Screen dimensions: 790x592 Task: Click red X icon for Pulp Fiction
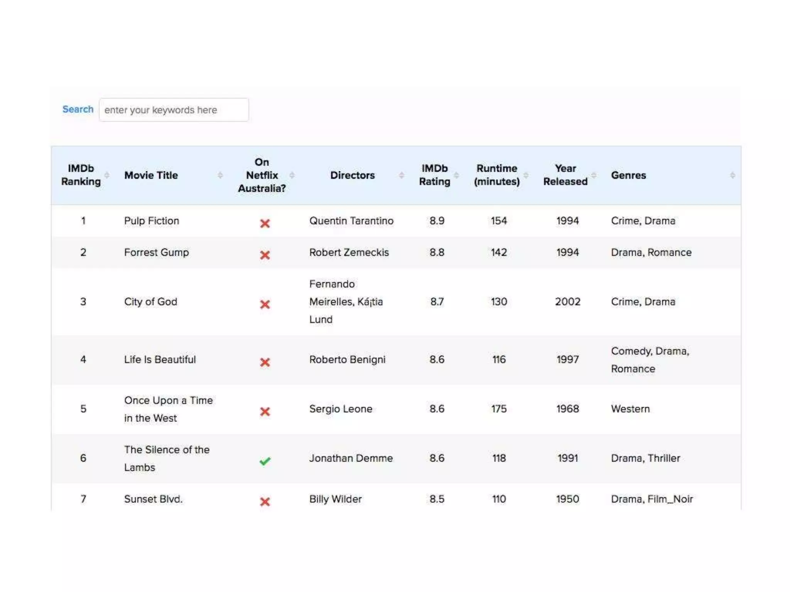(265, 224)
